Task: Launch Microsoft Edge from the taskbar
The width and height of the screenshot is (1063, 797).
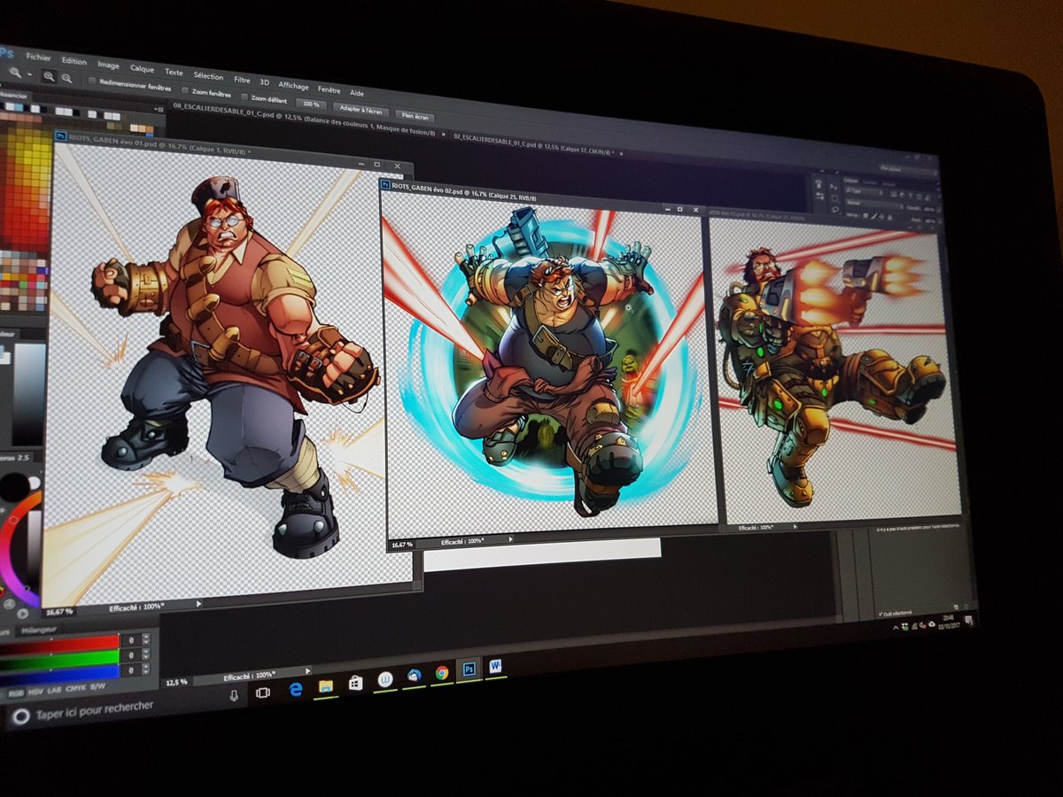Action: click(295, 689)
